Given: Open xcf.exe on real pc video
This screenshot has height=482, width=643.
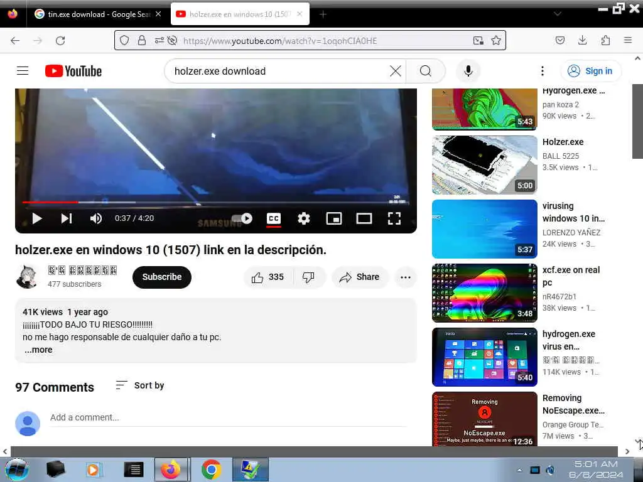Looking at the screenshot, I should coord(484,293).
